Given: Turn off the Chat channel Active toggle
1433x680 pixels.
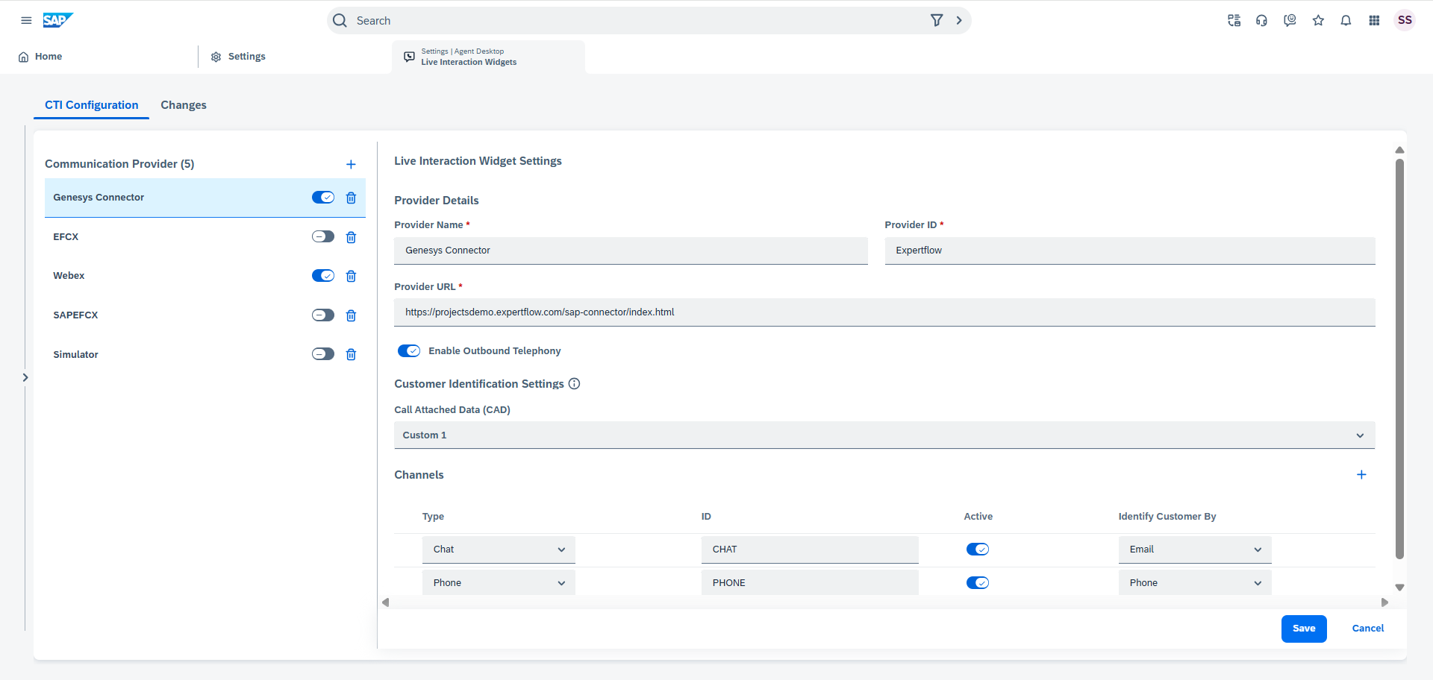Looking at the screenshot, I should coord(977,550).
